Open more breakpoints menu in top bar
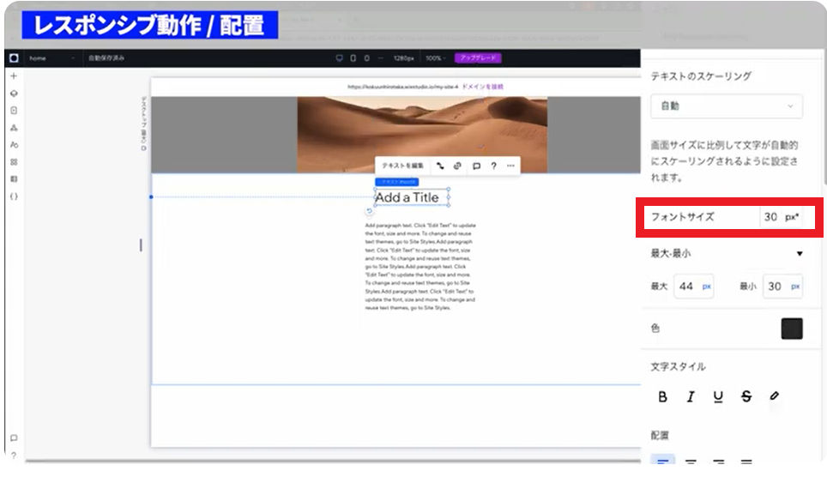 [x=380, y=58]
